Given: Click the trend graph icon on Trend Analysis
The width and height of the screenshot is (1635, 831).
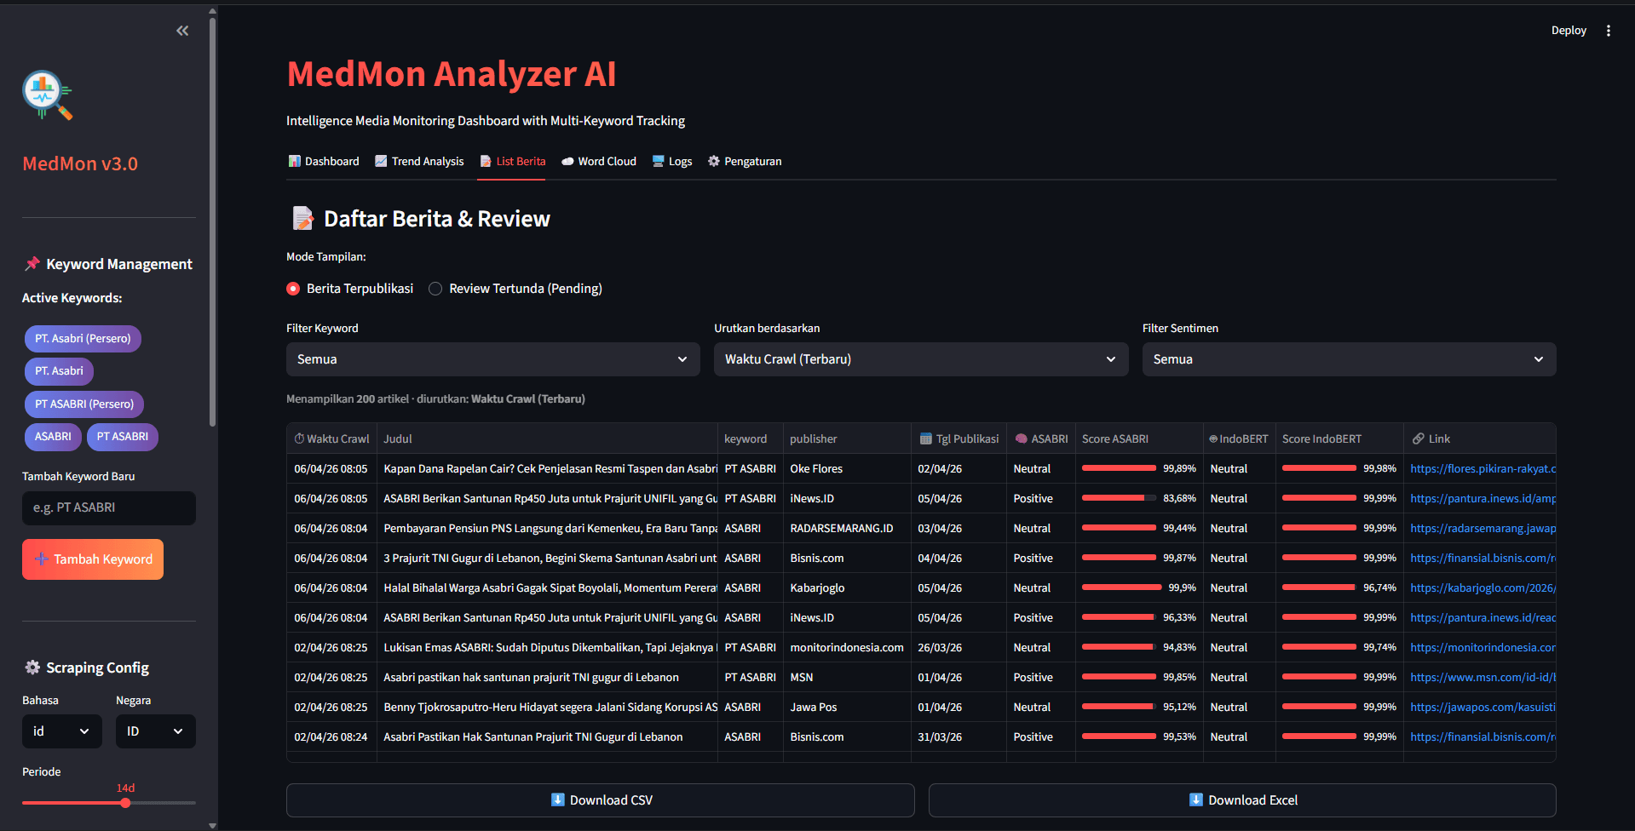Looking at the screenshot, I should (381, 161).
